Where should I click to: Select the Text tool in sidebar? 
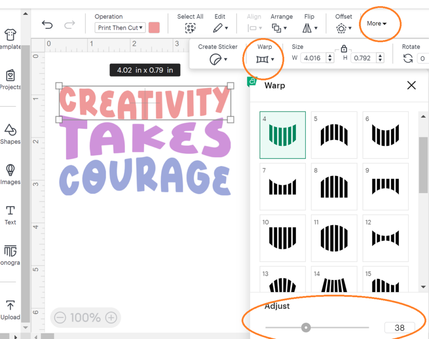tap(10, 211)
